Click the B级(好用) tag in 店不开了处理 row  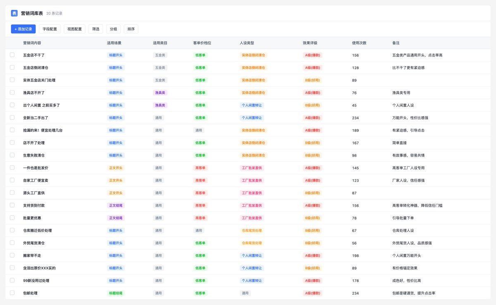312,143
